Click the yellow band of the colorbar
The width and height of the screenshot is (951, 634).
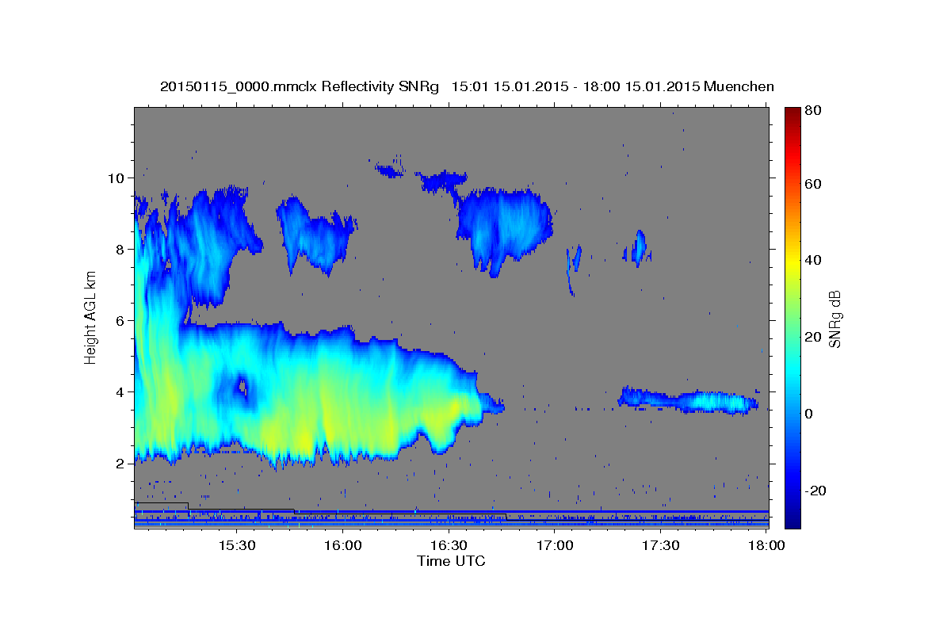click(x=792, y=262)
